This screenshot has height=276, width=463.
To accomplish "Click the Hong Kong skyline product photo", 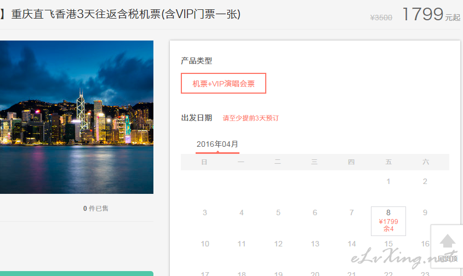I will [x=77, y=117].
